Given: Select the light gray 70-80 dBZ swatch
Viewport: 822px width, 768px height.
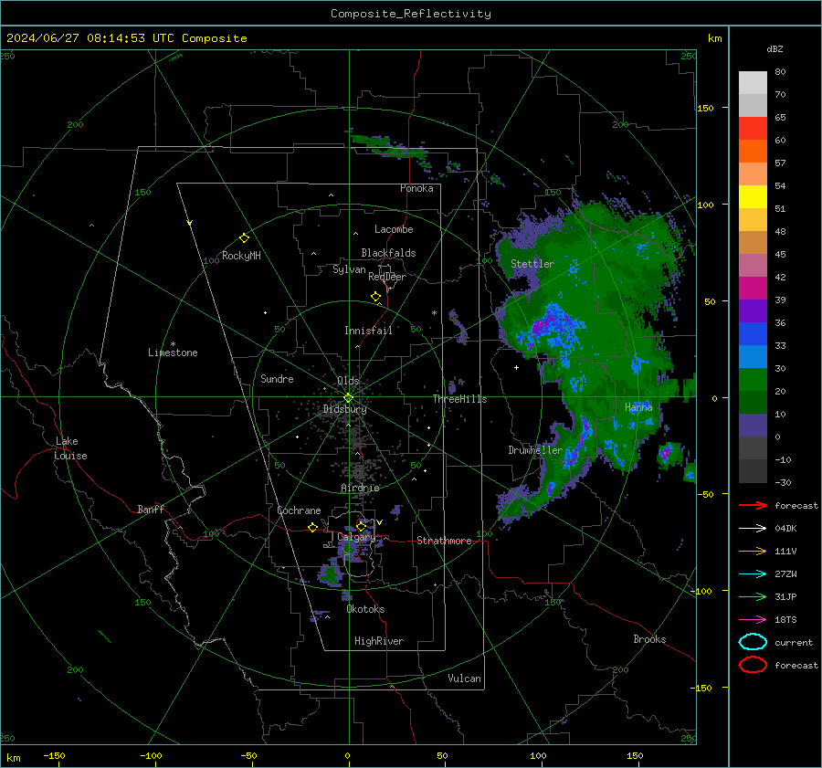Looking at the screenshot, I should pyautogui.click(x=753, y=83).
